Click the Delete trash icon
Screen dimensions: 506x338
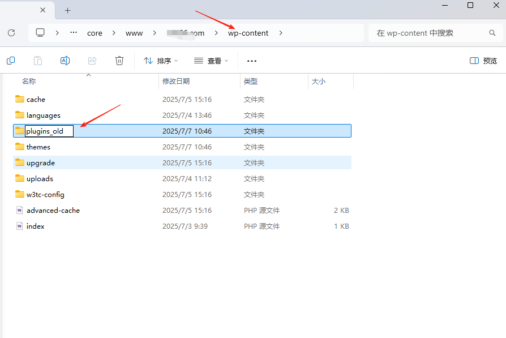point(119,61)
